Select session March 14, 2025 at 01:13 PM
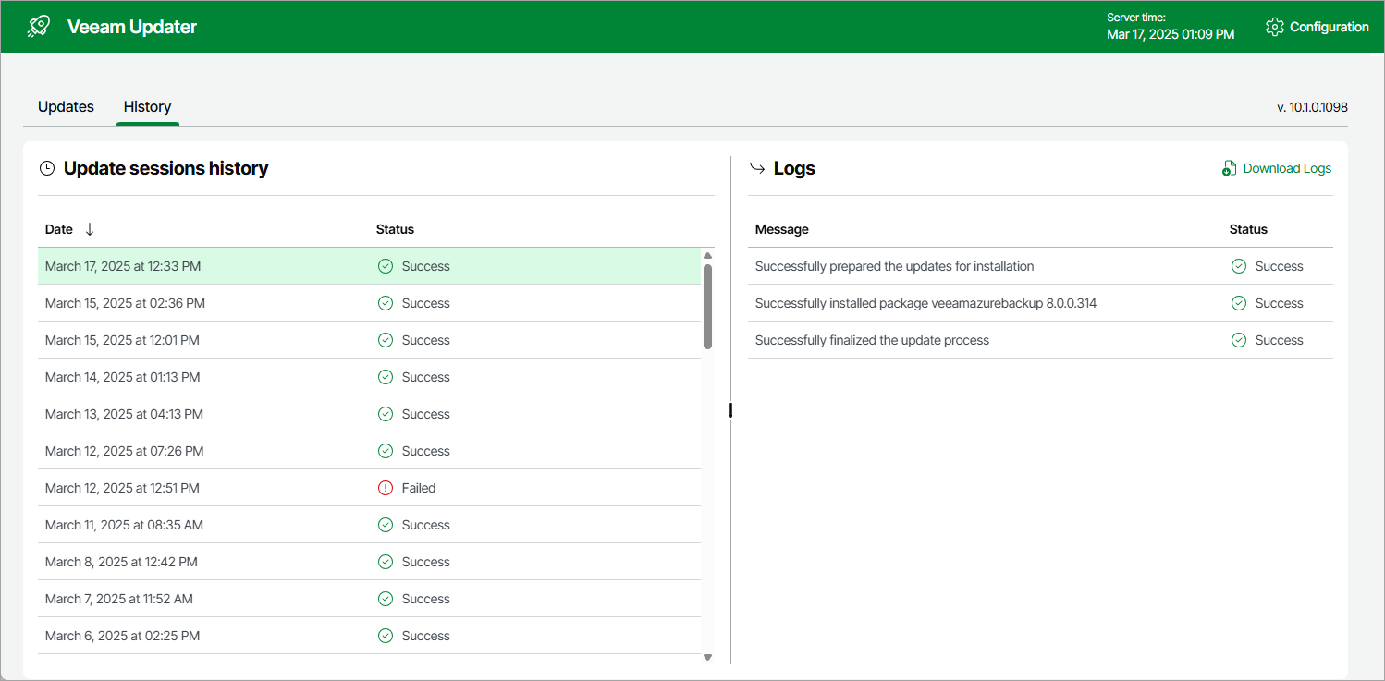Image resolution: width=1385 pixels, height=681 pixels. 369,377
